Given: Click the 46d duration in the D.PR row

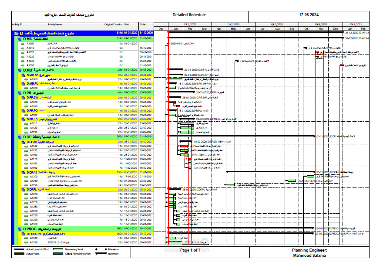Looking at the screenshot, I should 120,93.
